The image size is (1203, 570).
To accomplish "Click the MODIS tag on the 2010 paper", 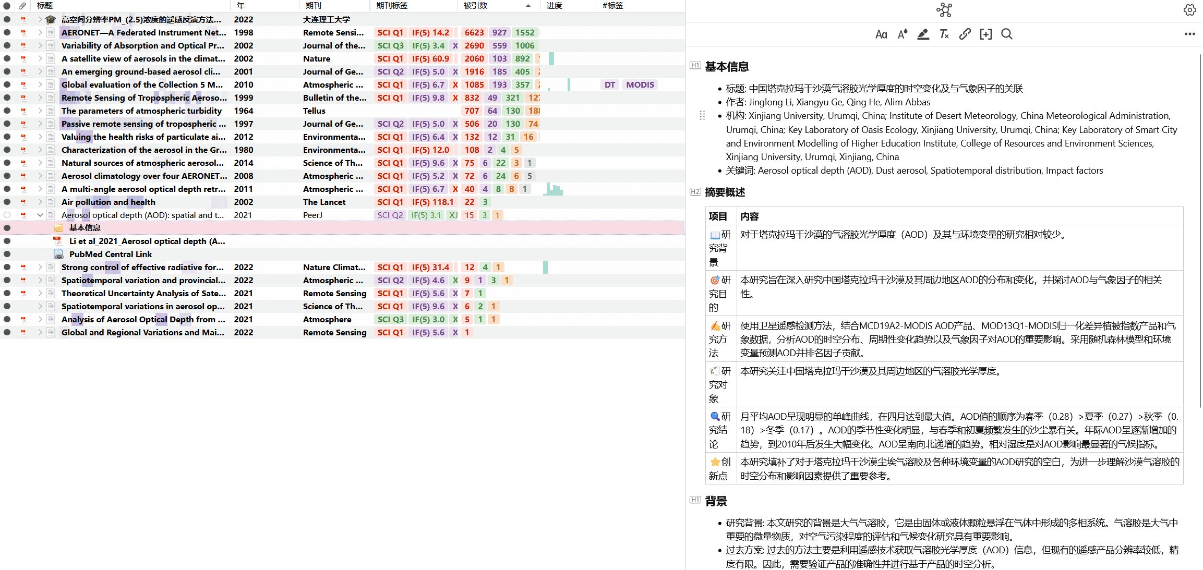I will point(640,84).
